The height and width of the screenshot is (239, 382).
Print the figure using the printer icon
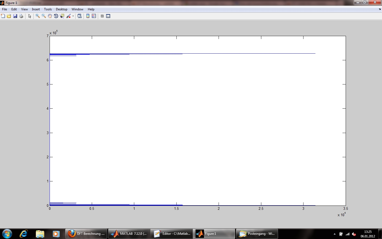[x=21, y=16]
